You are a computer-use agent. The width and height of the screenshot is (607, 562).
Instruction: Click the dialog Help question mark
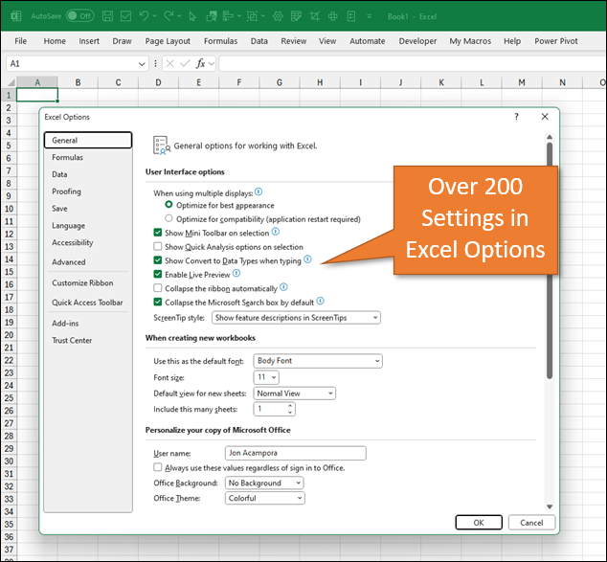point(516,117)
